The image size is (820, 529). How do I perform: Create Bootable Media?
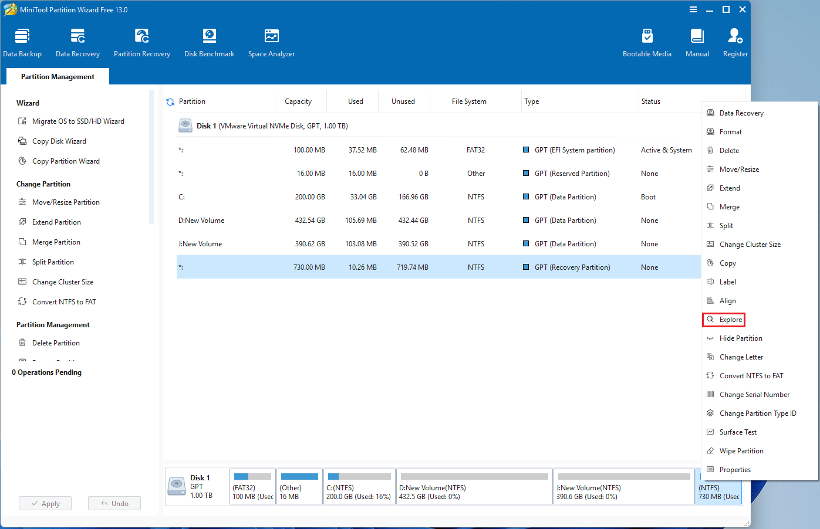coord(647,41)
